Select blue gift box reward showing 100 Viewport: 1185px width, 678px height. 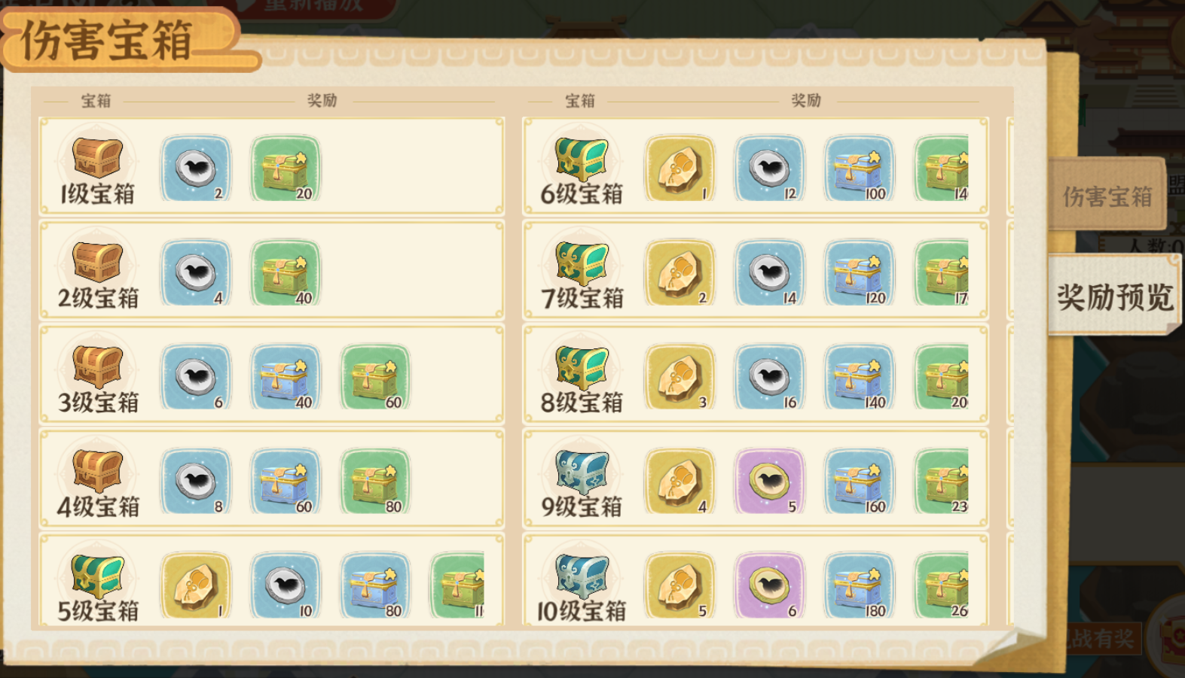pyautogui.click(x=859, y=169)
